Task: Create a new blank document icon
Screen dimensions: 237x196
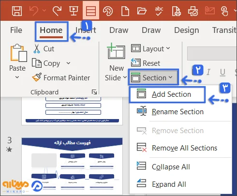Action: click(x=125, y=11)
